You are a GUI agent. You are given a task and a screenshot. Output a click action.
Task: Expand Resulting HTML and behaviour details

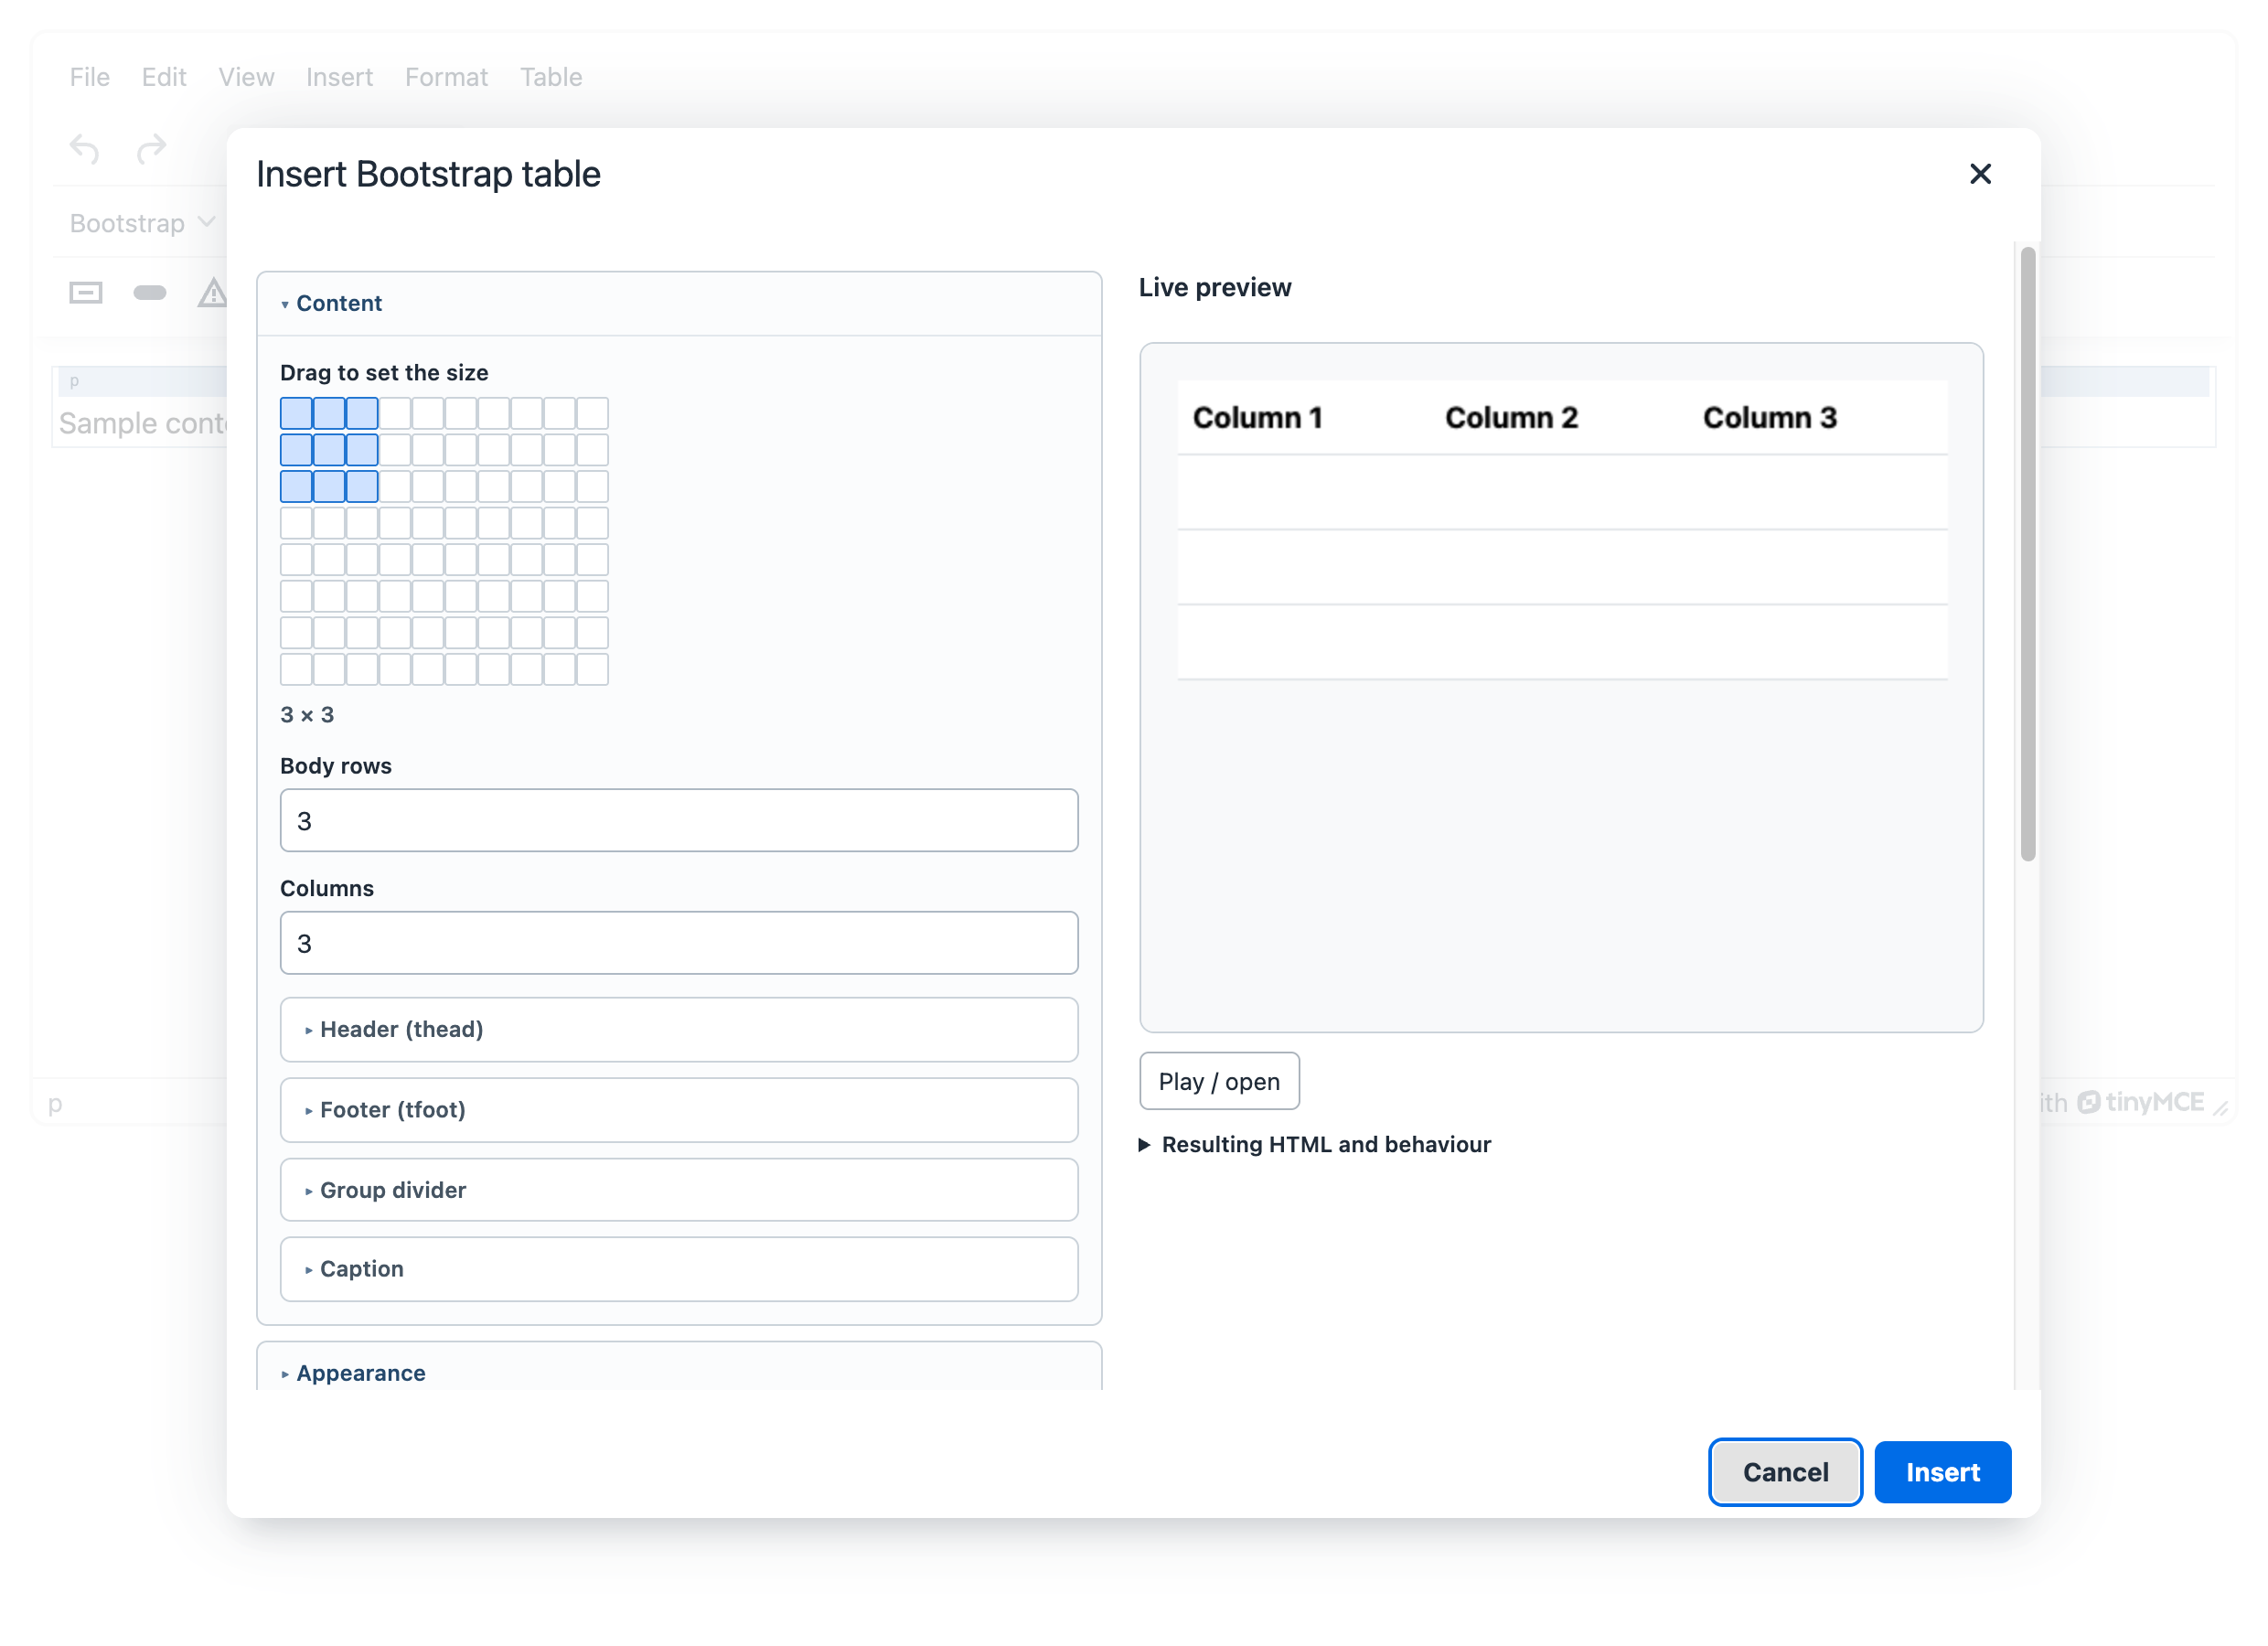tap(1315, 1144)
